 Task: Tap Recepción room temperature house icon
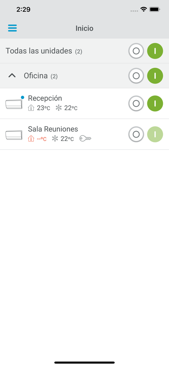pyautogui.click(x=31, y=108)
